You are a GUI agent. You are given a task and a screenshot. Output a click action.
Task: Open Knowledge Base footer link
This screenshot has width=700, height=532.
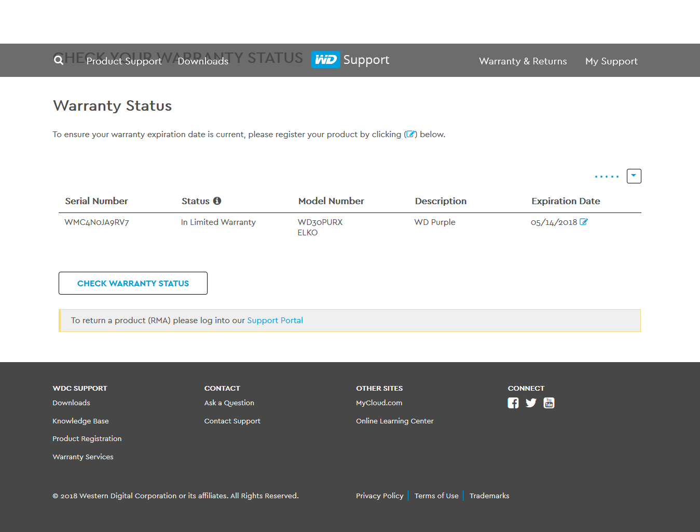point(80,421)
